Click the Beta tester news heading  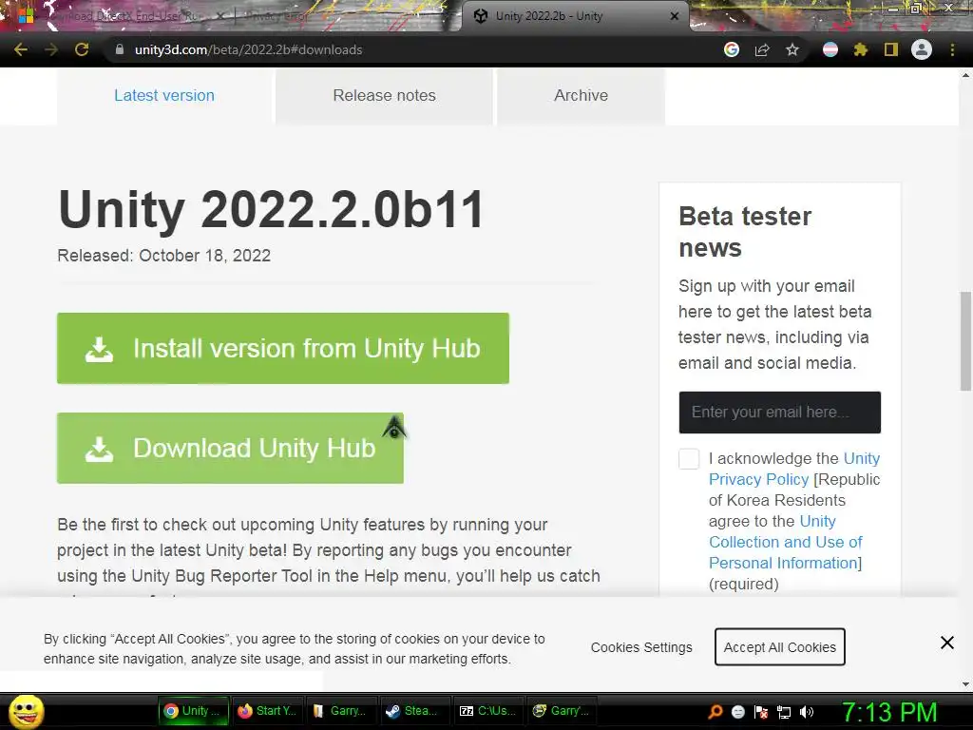745,232
